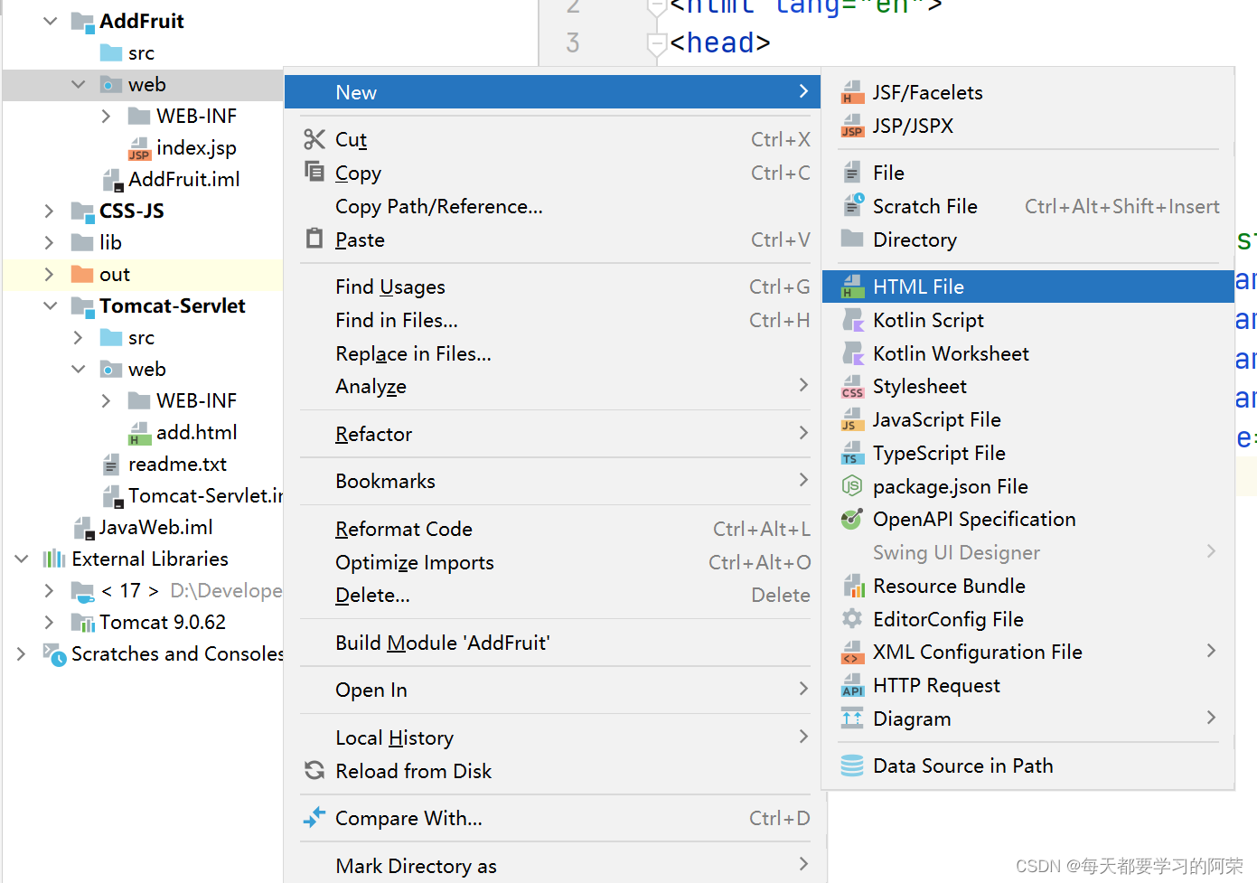Click the XML Configuration File icon

pos(852,653)
